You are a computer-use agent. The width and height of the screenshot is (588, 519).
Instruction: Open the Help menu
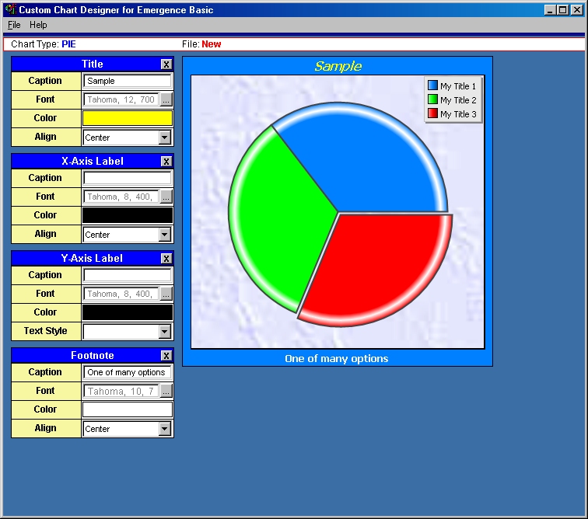38,25
